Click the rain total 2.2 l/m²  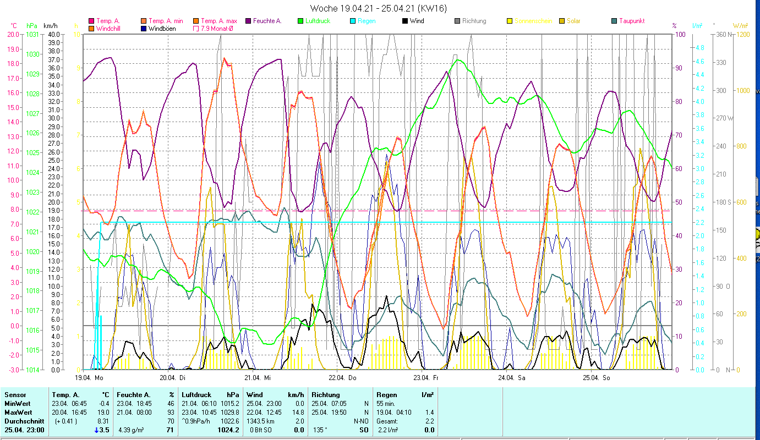[388, 430]
